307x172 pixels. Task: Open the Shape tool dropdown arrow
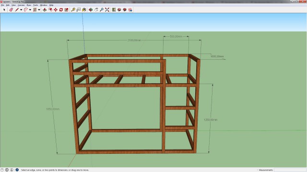coord(39,10)
